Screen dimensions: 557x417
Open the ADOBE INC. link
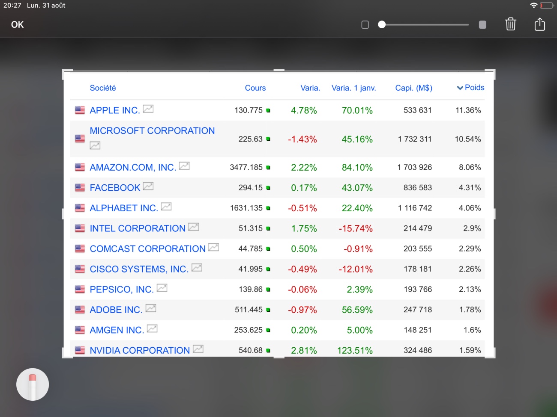116,310
